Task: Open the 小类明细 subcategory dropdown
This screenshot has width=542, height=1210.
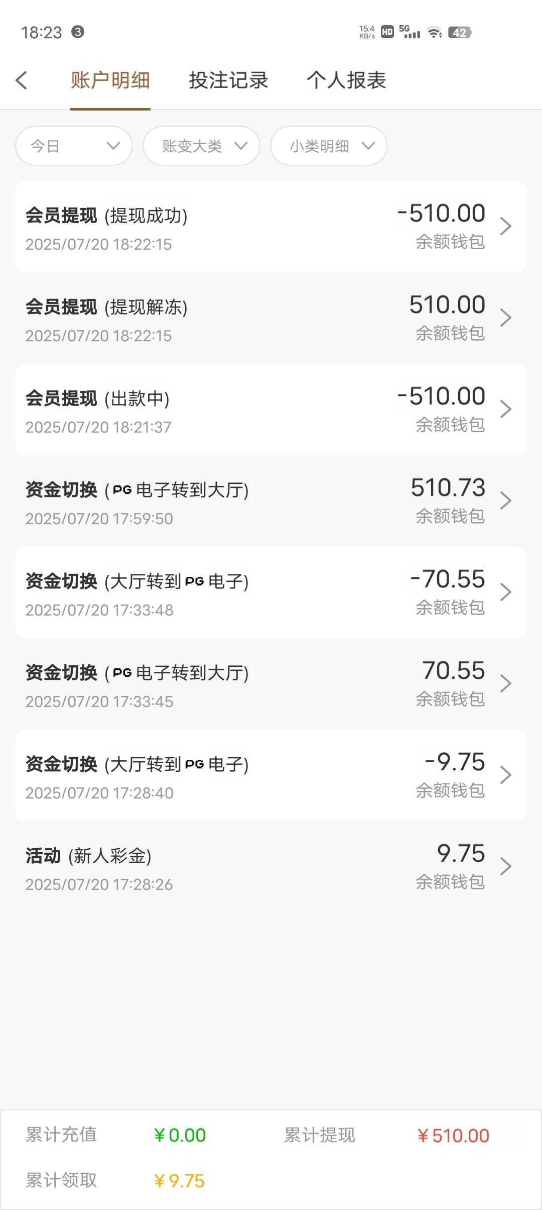Action: (x=329, y=146)
